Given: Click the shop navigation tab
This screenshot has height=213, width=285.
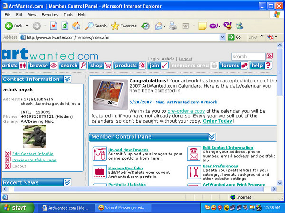Looking at the screenshot, I should pyautogui.click(x=100, y=65).
